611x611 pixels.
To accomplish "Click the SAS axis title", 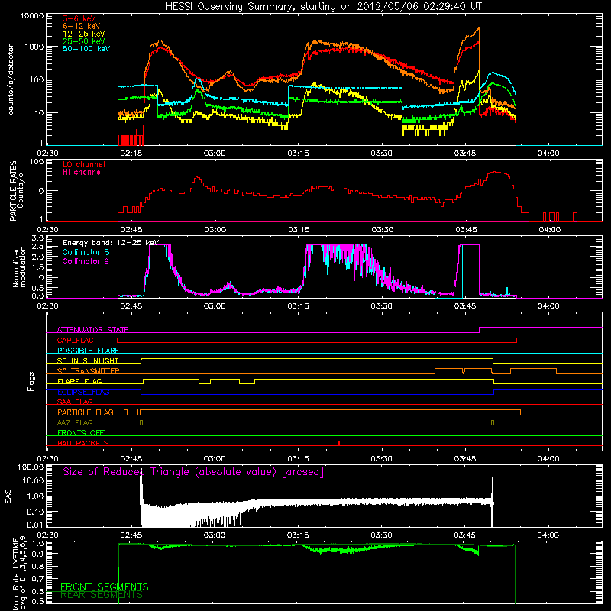I will 8,496.
